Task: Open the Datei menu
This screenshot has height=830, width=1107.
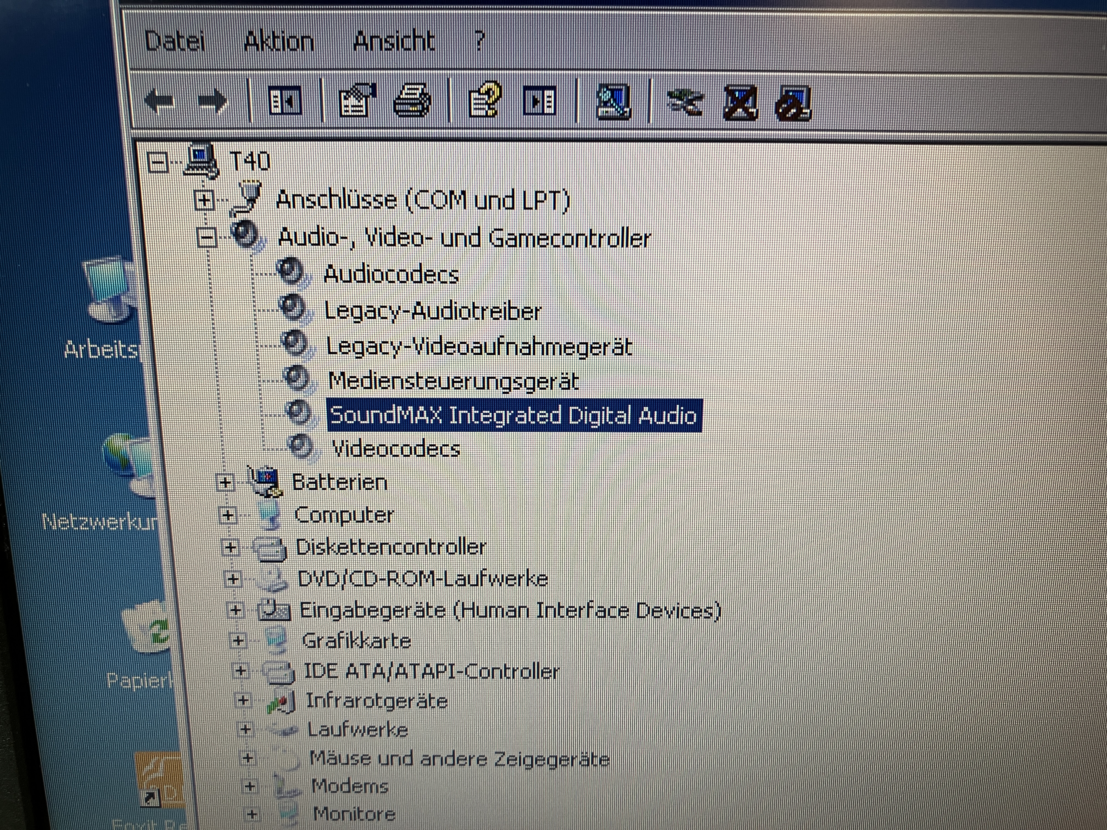Action: (175, 41)
